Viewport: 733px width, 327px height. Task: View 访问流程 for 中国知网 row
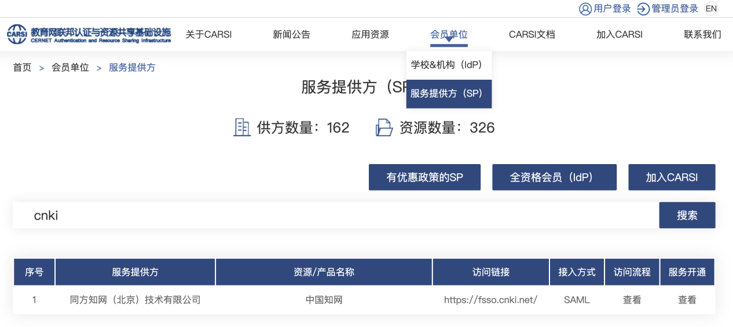pos(632,300)
